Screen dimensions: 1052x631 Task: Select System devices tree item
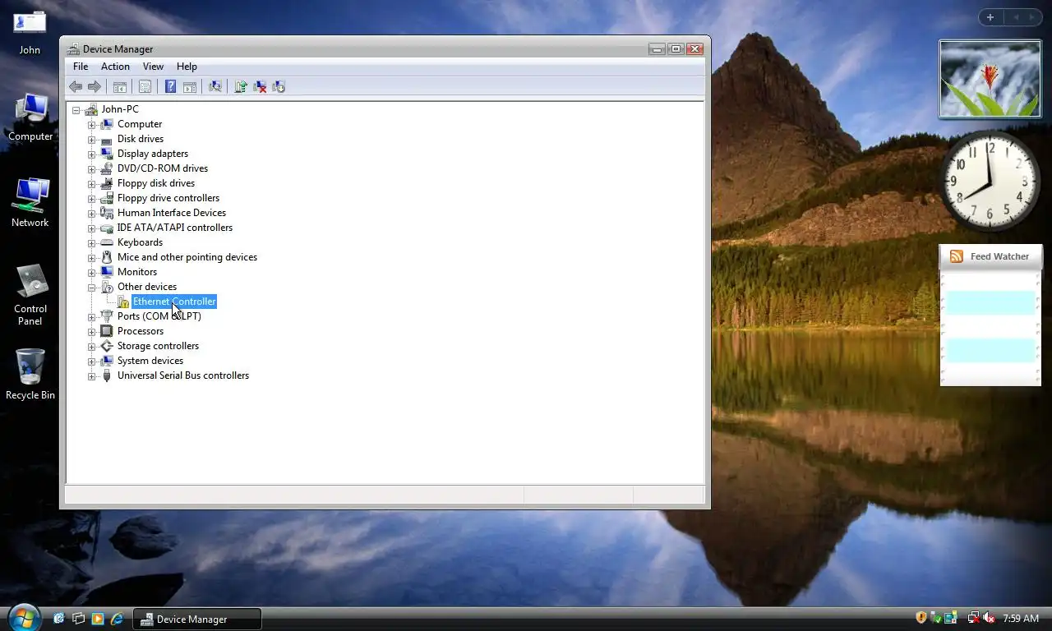point(150,361)
